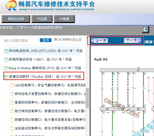The height and width of the screenshot is (136, 154).
Task: Click the tree panel vertical scrollbar thumb
Action: (87, 98)
